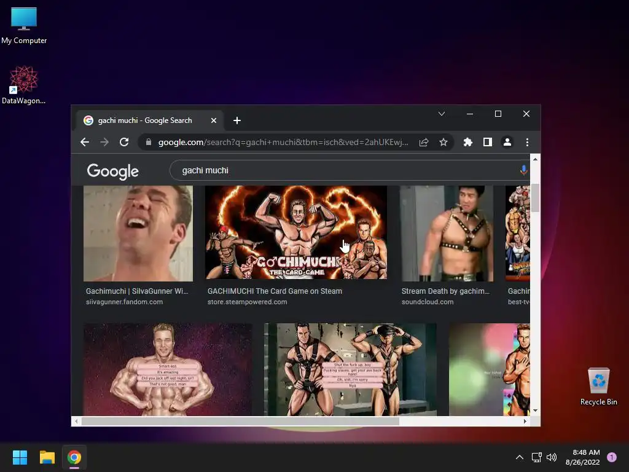Click the address bar URL
This screenshot has width=629, height=472.
click(283, 142)
